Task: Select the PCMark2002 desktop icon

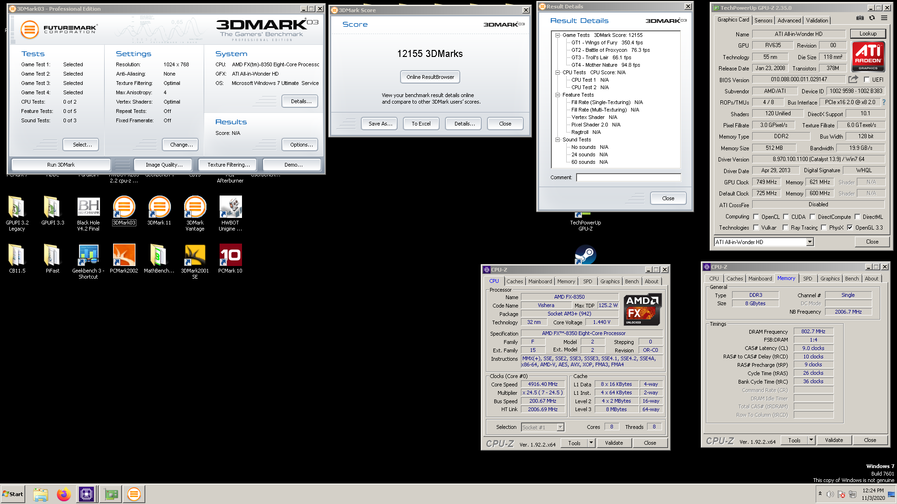Action: [x=124, y=259]
